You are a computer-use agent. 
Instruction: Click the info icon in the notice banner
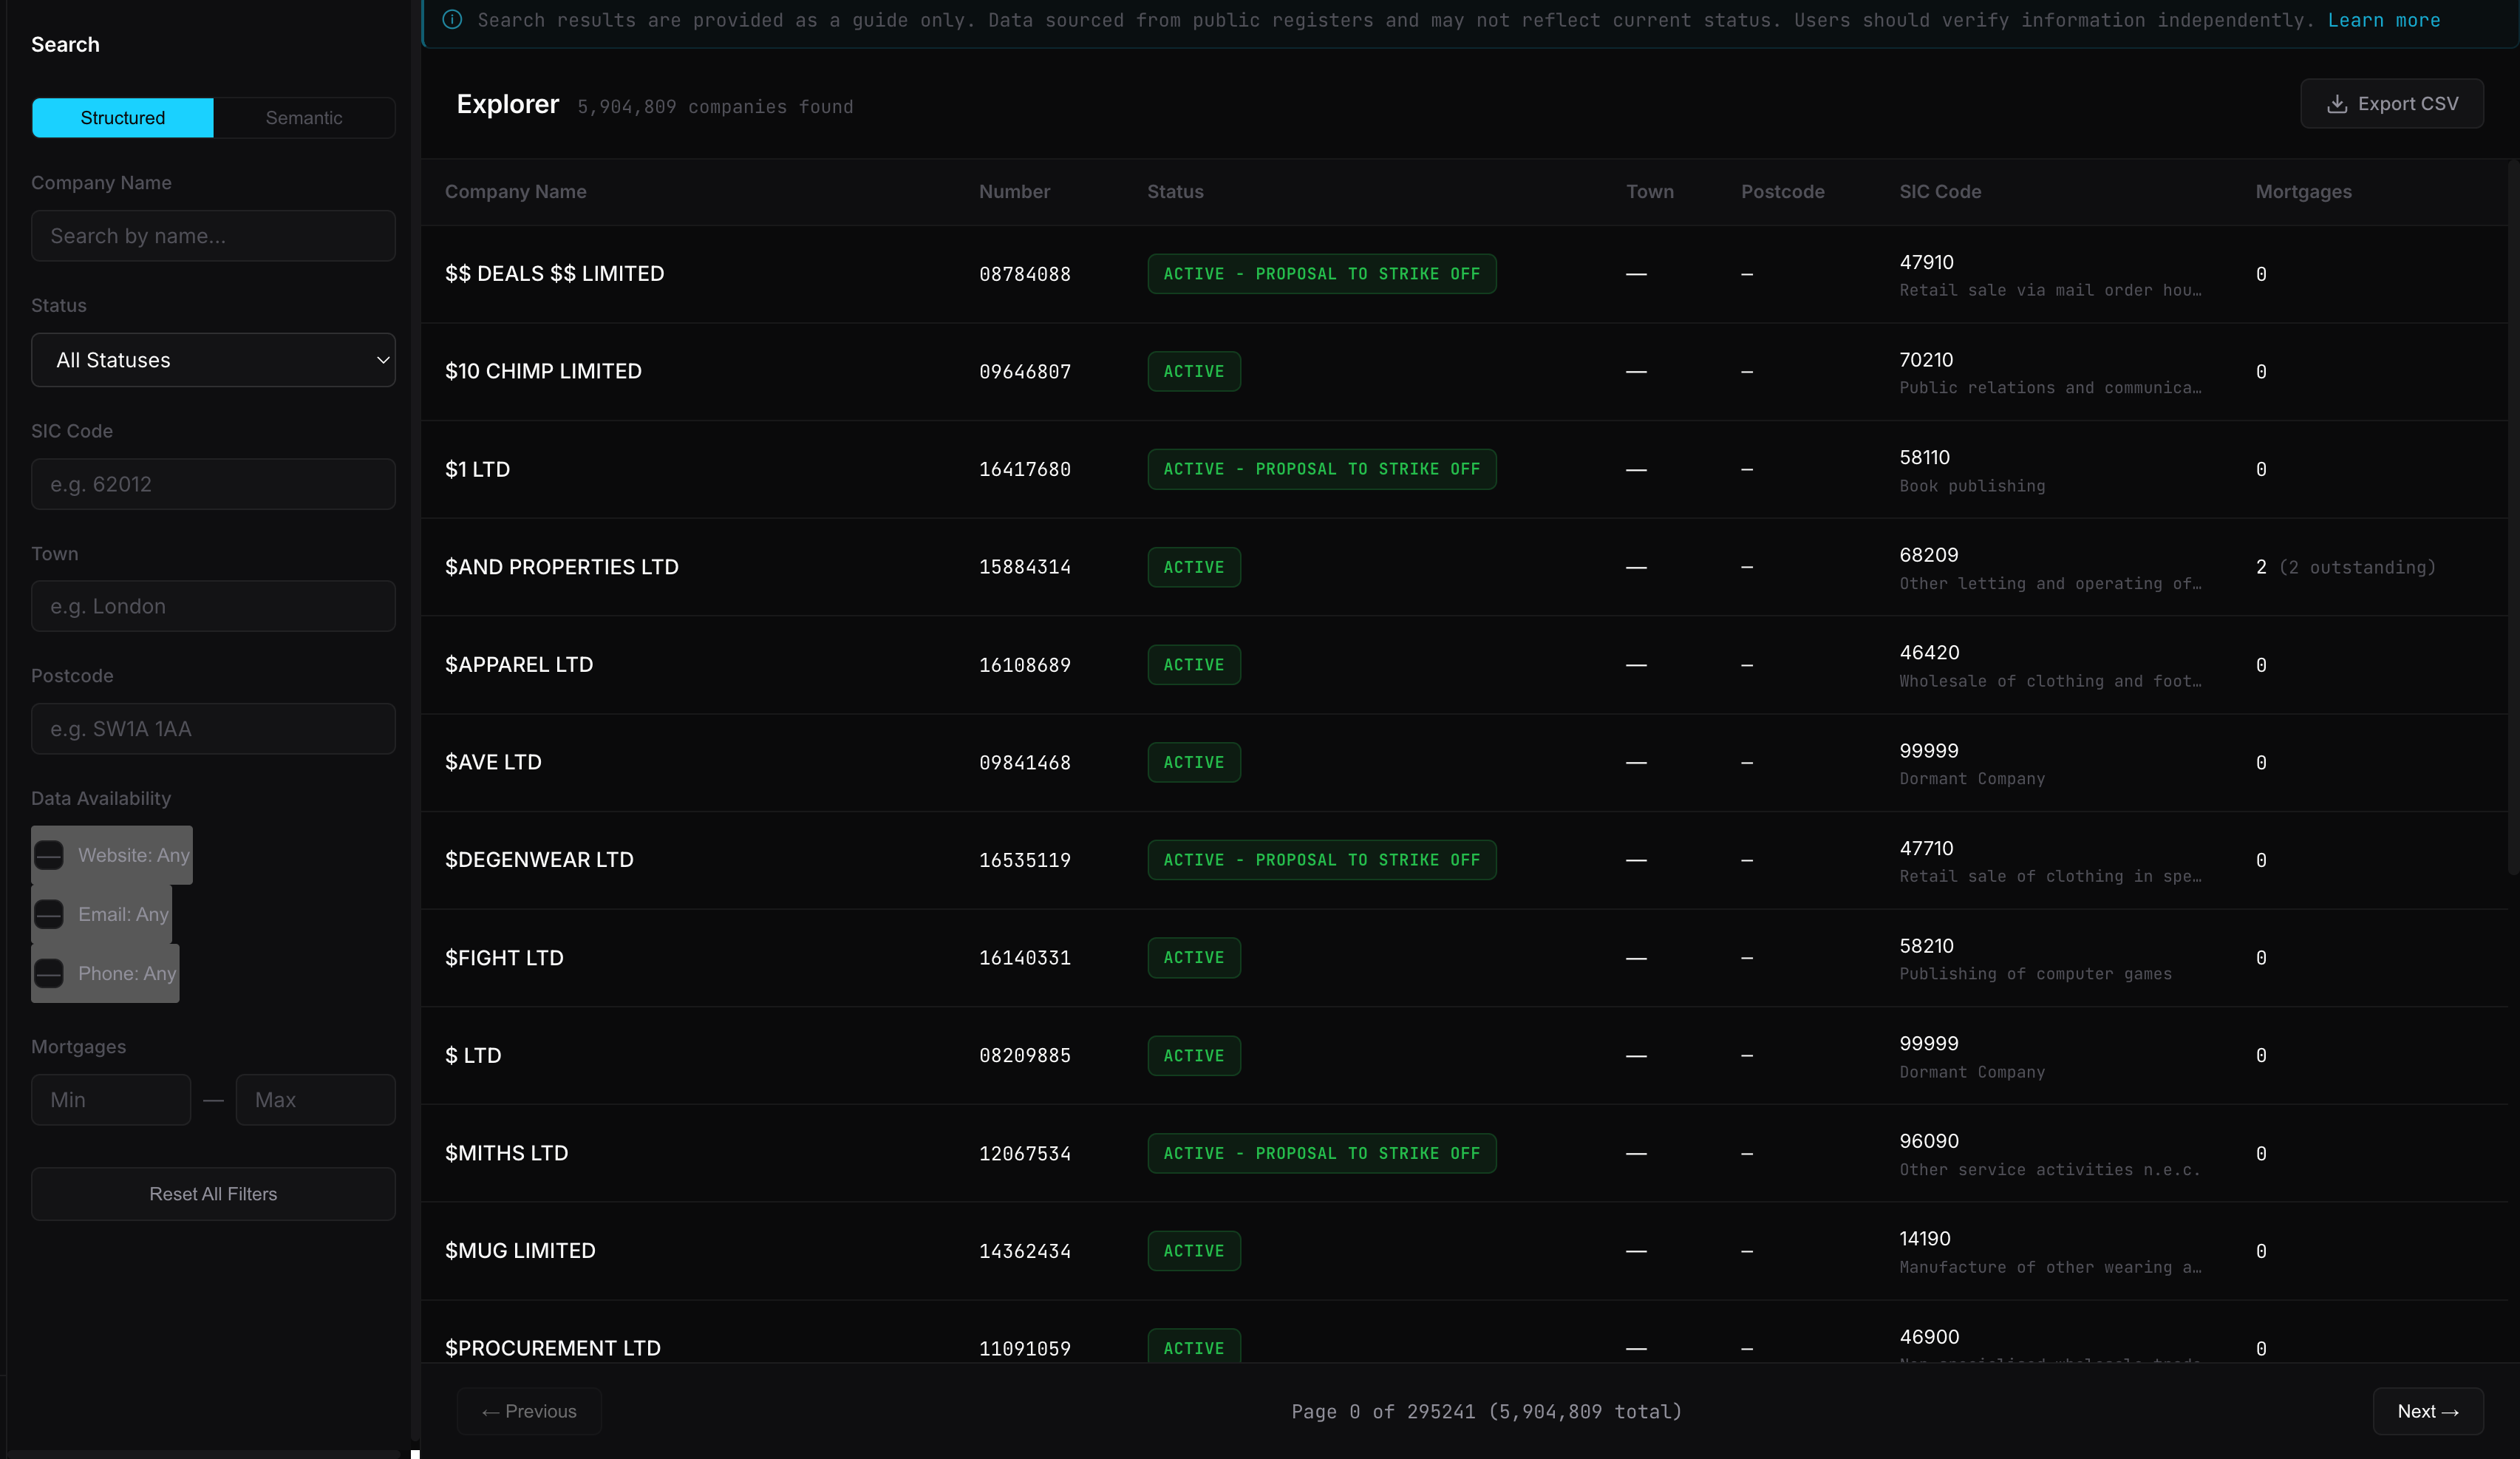tap(452, 20)
